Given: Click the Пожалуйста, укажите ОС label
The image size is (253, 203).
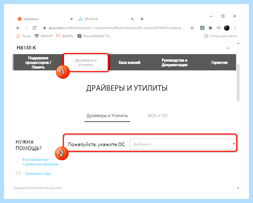Looking at the screenshot, I should [96, 144].
